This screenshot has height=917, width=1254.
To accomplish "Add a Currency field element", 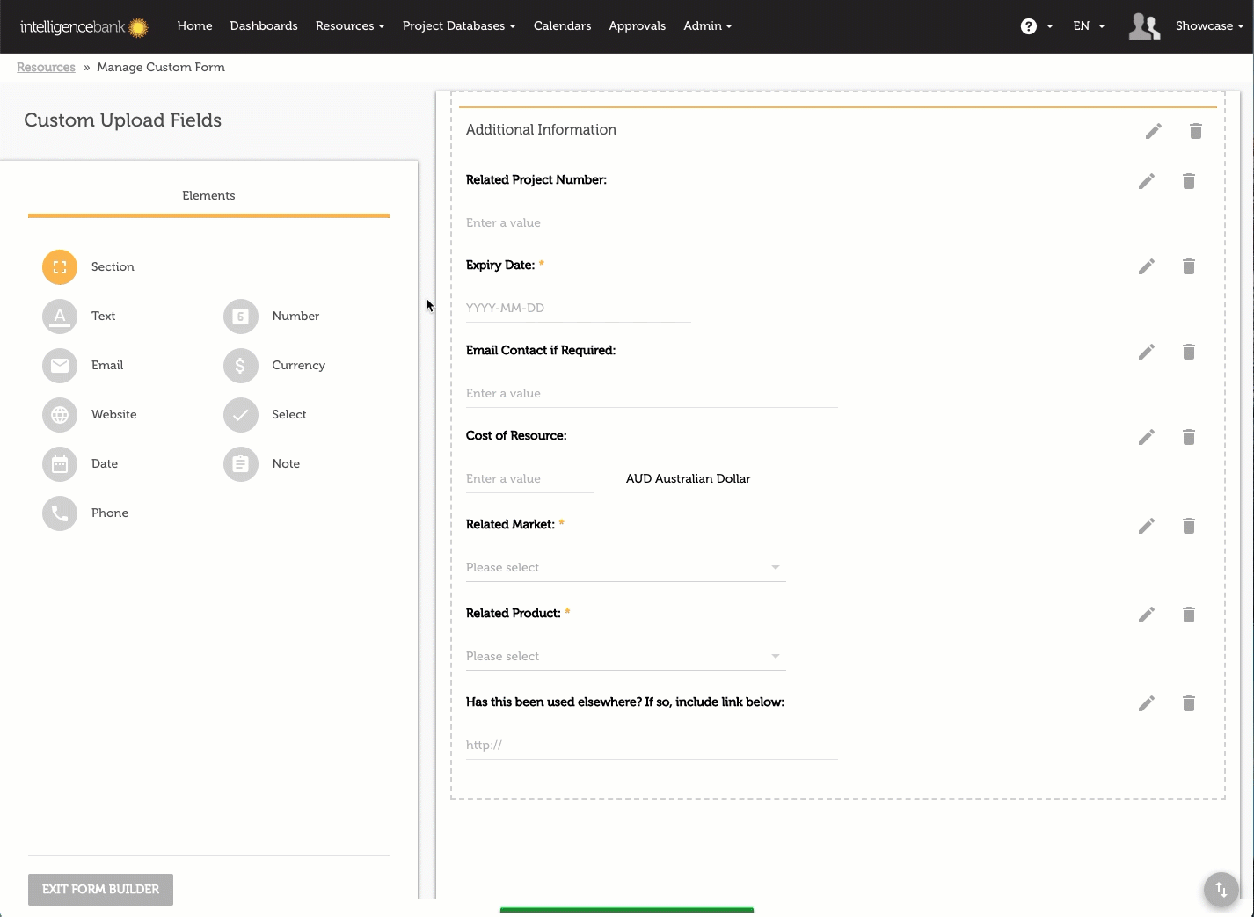I will (240, 366).
